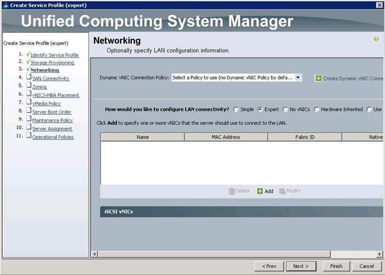Choose the No vNICs radio button

pos(285,110)
